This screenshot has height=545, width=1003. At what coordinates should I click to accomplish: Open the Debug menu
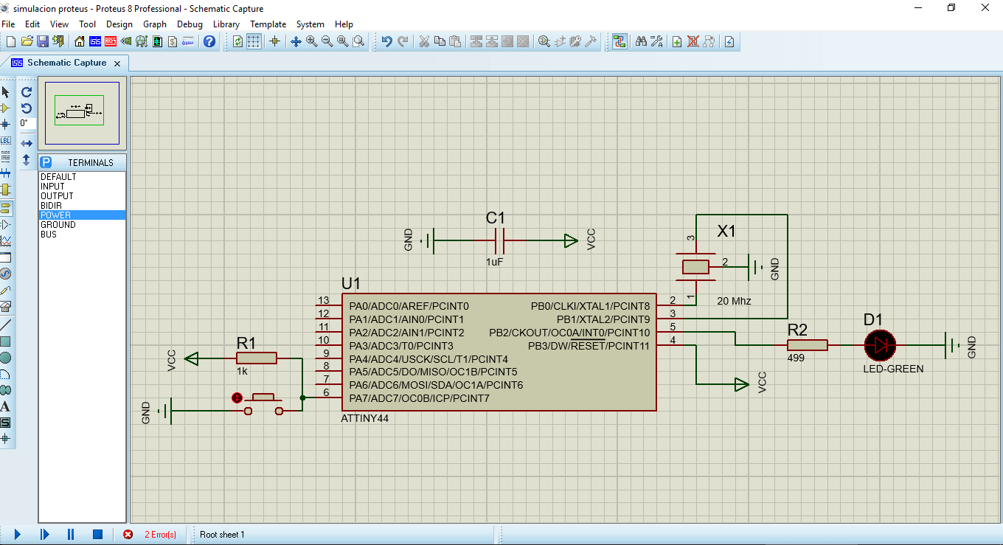pyautogui.click(x=190, y=24)
